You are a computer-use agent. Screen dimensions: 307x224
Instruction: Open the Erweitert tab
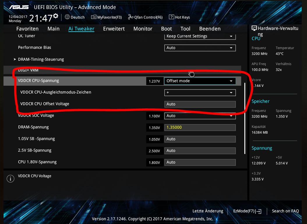(114, 29)
